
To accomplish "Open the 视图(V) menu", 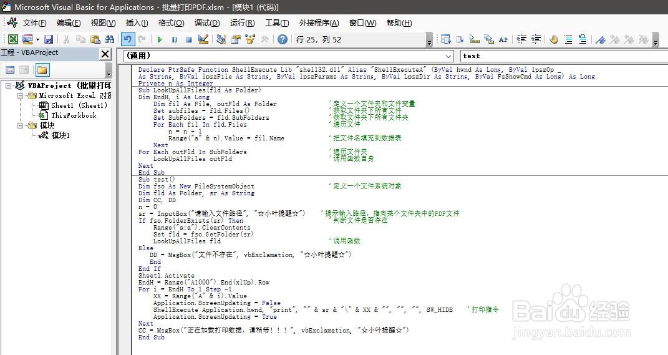I will click(x=103, y=23).
